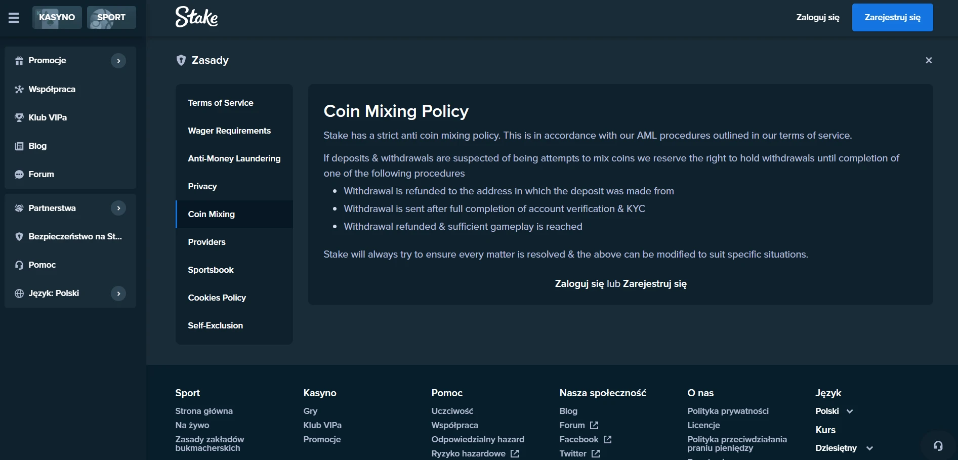Open the Privacy section
The height and width of the screenshot is (460, 958).
tap(234, 186)
